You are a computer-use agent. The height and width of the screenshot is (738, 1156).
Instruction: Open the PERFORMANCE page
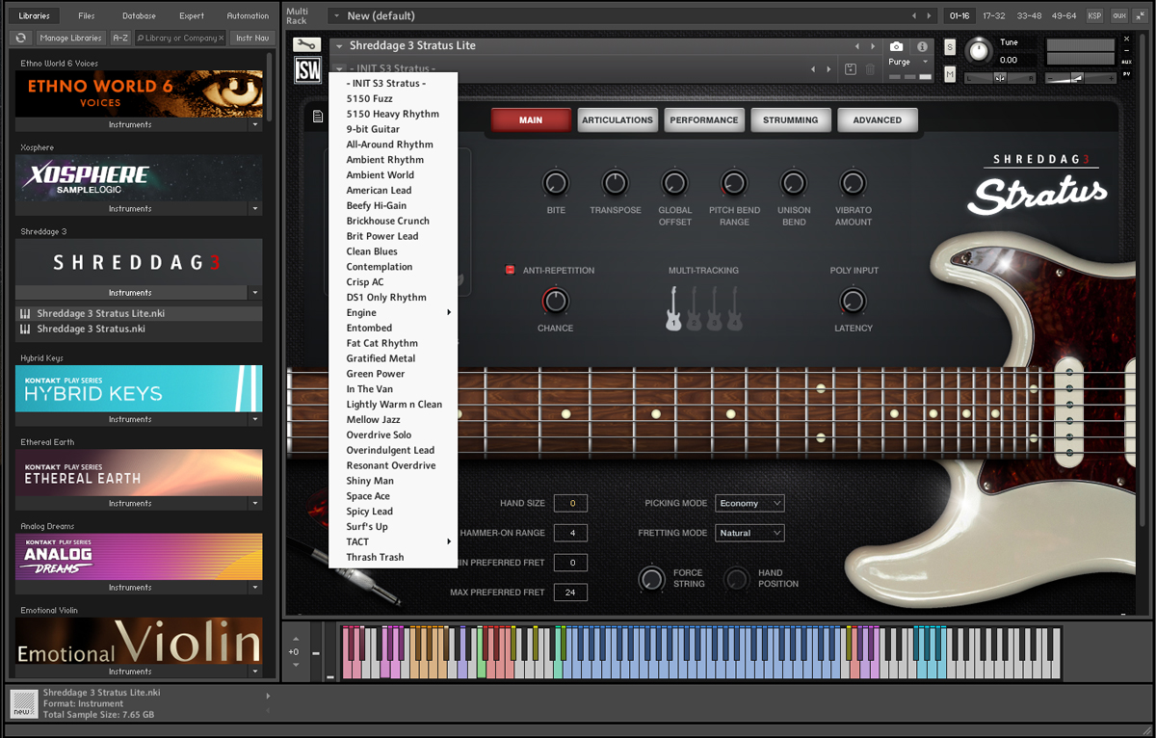pyautogui.click(x=704, y=120)
